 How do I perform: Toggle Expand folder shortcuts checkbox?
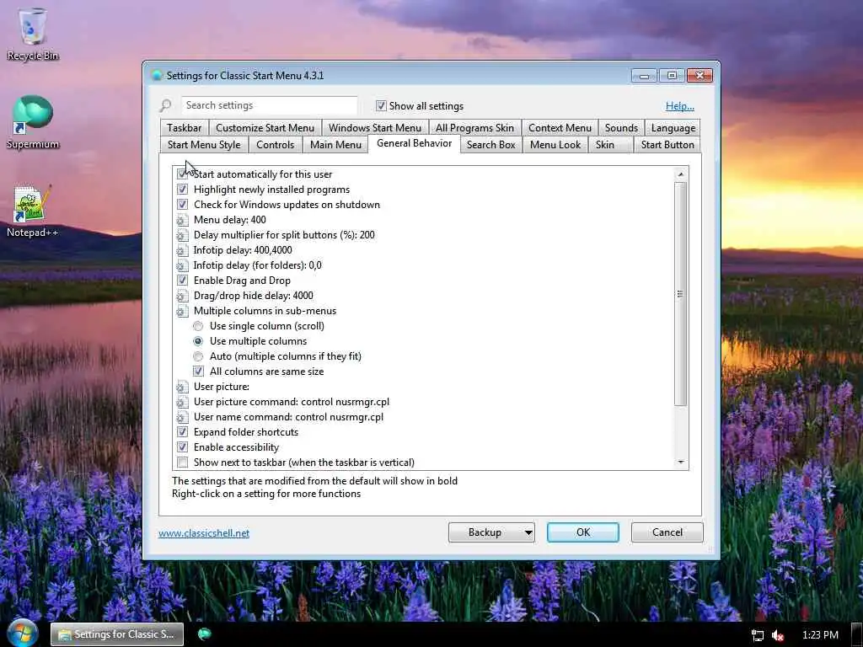point(182,432)
